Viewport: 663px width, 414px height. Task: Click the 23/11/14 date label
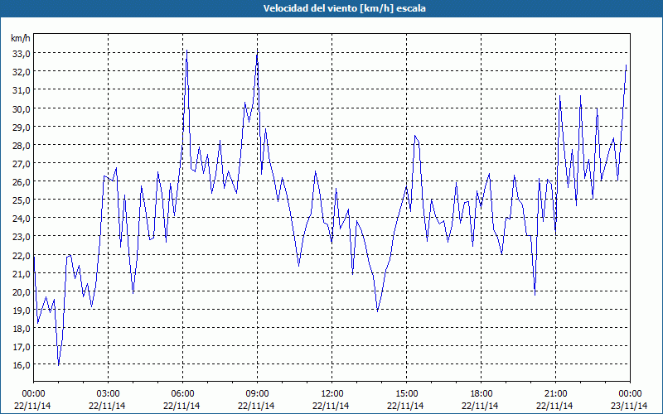click(629, 406)
